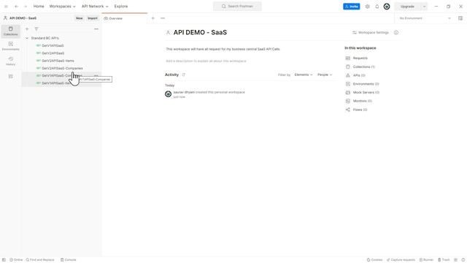Click the filter collections funnel icon
The width and height of the screenshot is (467, 263).
(36, 29)
